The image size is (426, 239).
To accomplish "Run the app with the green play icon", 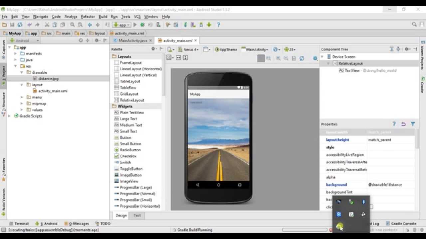I will click(135, 25).
